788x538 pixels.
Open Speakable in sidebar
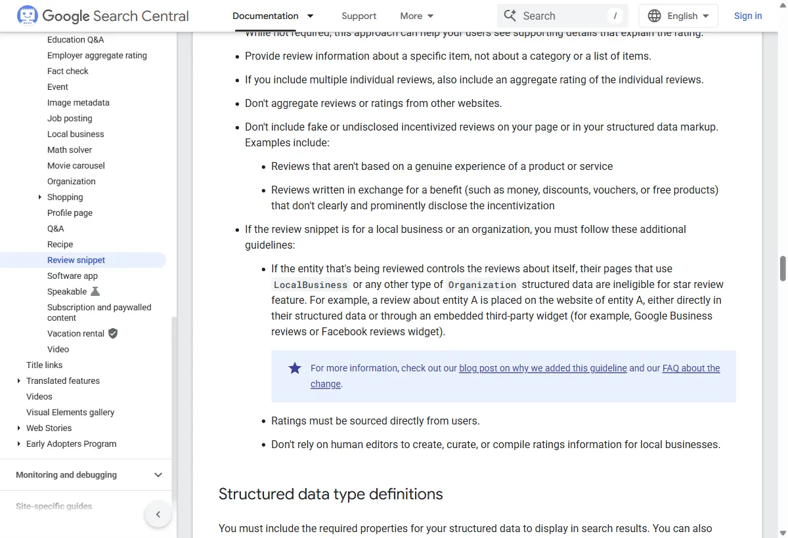67,291
